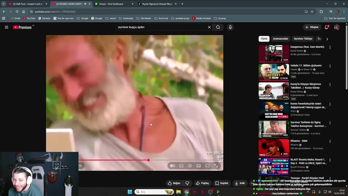The image size is (348, 196).
Task: Open the video player settings gear
Action: (x=190, y=166)
